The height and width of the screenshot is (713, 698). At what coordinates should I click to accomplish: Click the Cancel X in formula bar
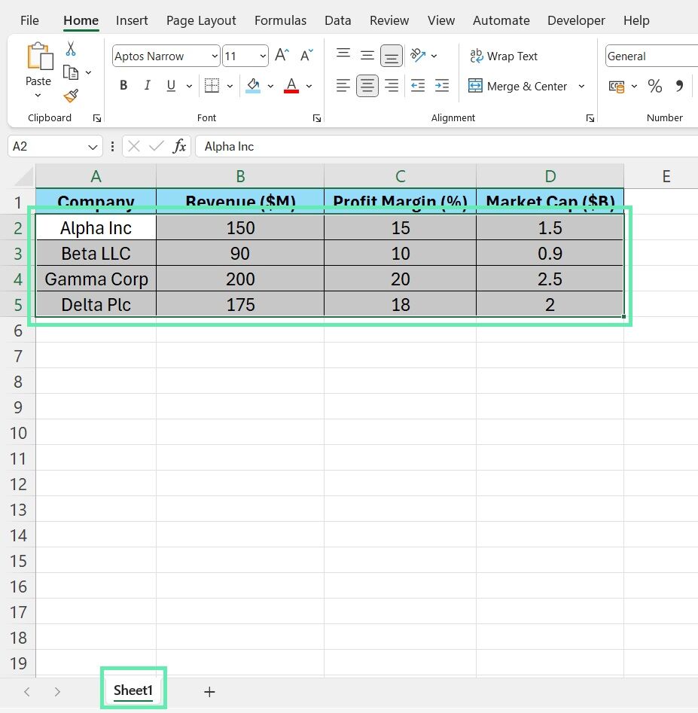click(x=134, y=146)
